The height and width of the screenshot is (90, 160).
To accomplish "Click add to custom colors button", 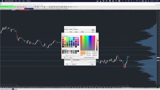I will [89, 57].
